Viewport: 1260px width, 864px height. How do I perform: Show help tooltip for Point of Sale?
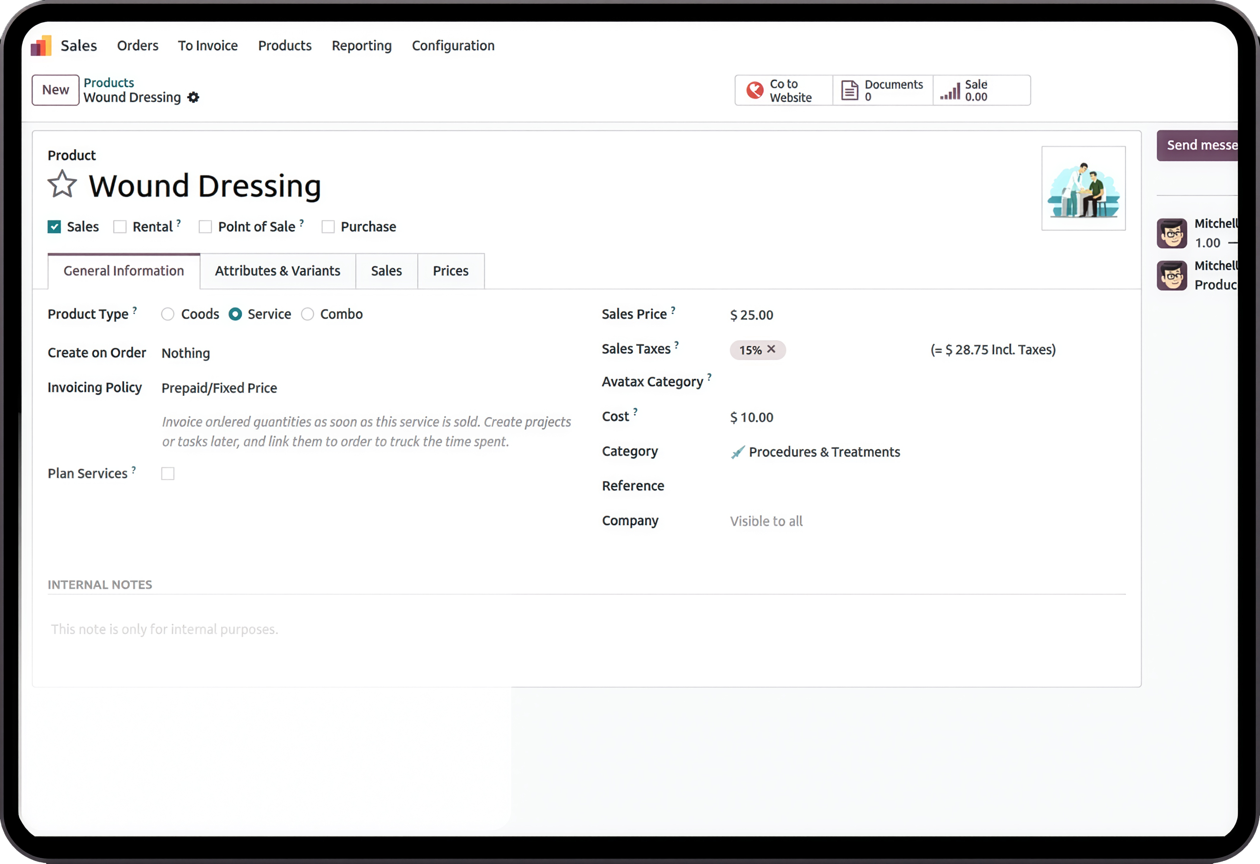click(x=301, y=223)
